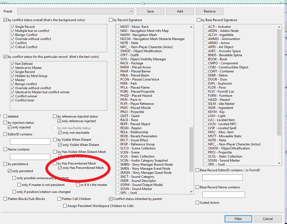Uncheck Conflict loser option
Image resolution: width=287 pixels, height=224 pixels.
(x=13, y=100)
